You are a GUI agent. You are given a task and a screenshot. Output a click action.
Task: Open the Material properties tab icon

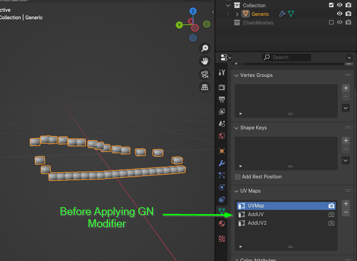(x=222, y=223)
